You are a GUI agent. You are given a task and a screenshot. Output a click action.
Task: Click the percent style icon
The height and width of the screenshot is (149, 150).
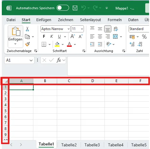[144, 37]
